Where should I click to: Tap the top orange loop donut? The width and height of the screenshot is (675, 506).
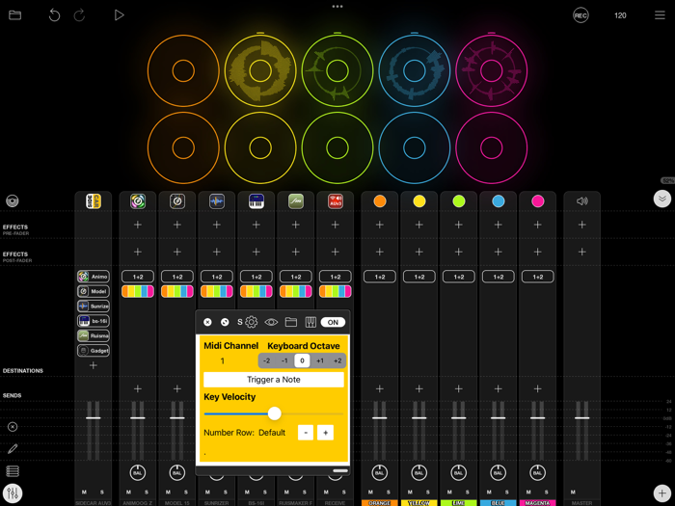pos(183,70)
